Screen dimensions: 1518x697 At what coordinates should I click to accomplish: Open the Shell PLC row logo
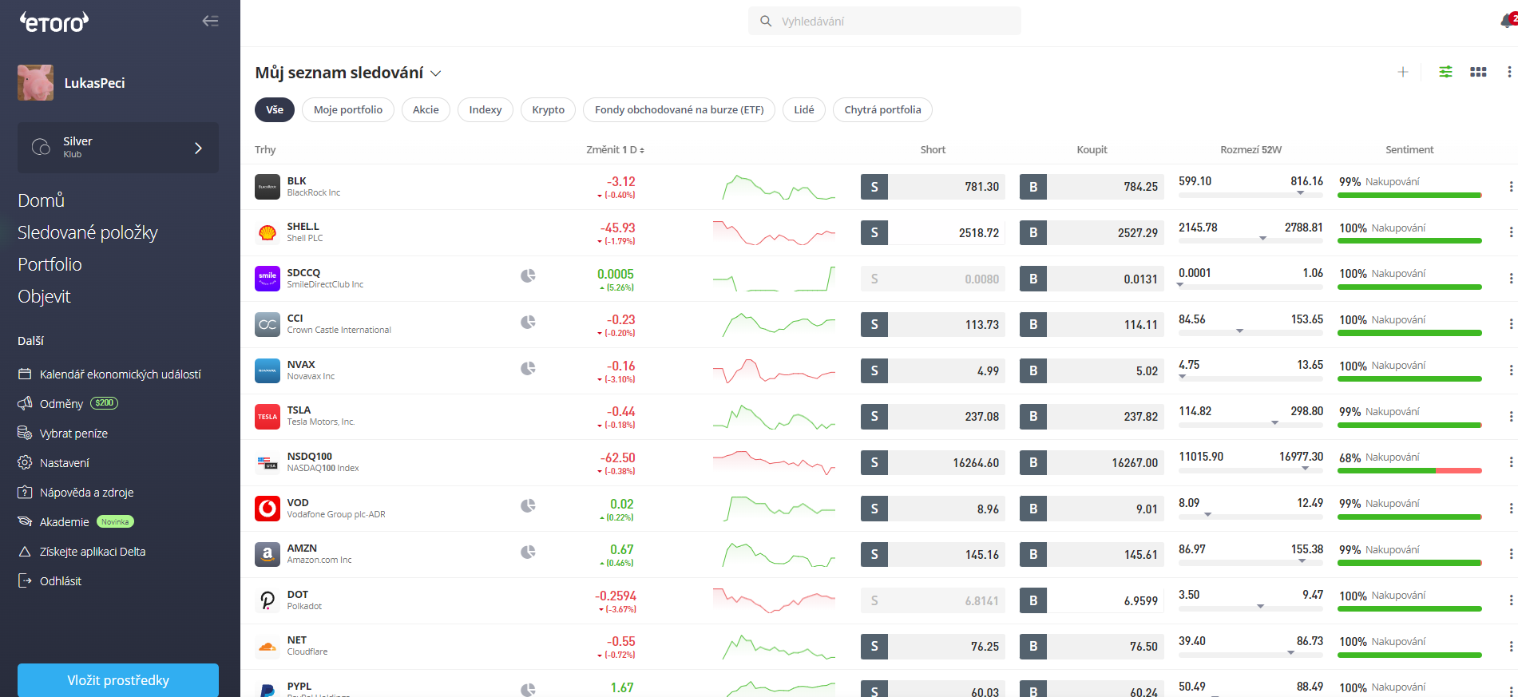click(x=268, y=232)
